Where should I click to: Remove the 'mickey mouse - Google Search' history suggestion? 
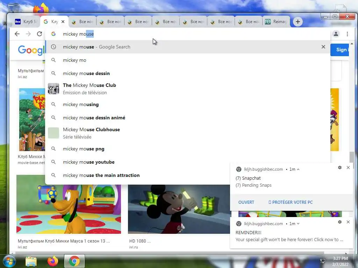323,47
